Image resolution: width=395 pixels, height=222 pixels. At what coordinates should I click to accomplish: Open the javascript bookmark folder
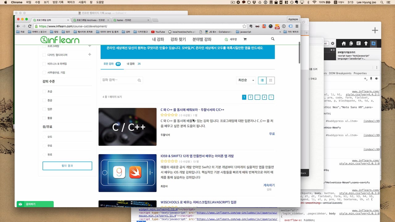pyautogui.click(x=243, y=32)
